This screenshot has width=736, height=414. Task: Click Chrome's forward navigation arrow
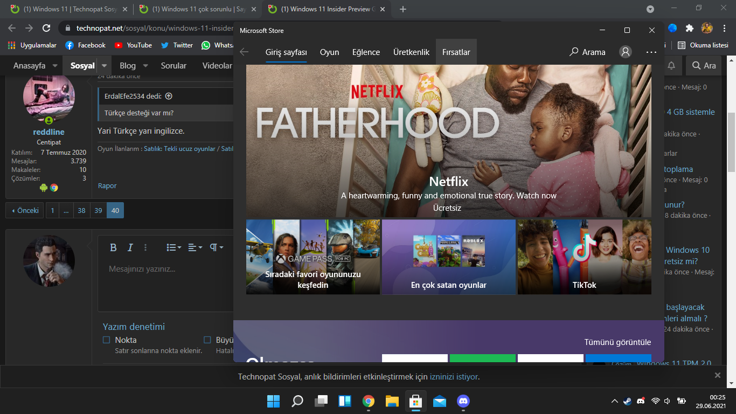pos(29,28)
